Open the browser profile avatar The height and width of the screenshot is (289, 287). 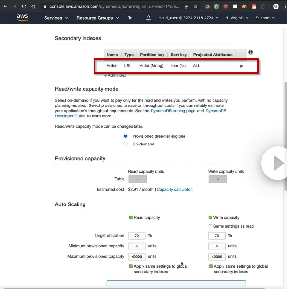pyautogui.click(x=276, y=7)
